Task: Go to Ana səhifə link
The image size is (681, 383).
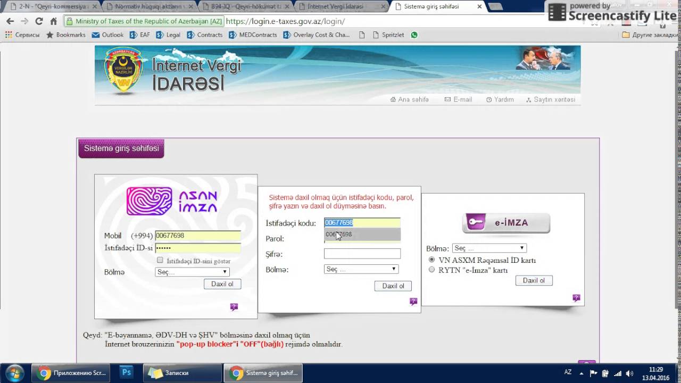Action: pyautogui.click(x=409, y=99)
